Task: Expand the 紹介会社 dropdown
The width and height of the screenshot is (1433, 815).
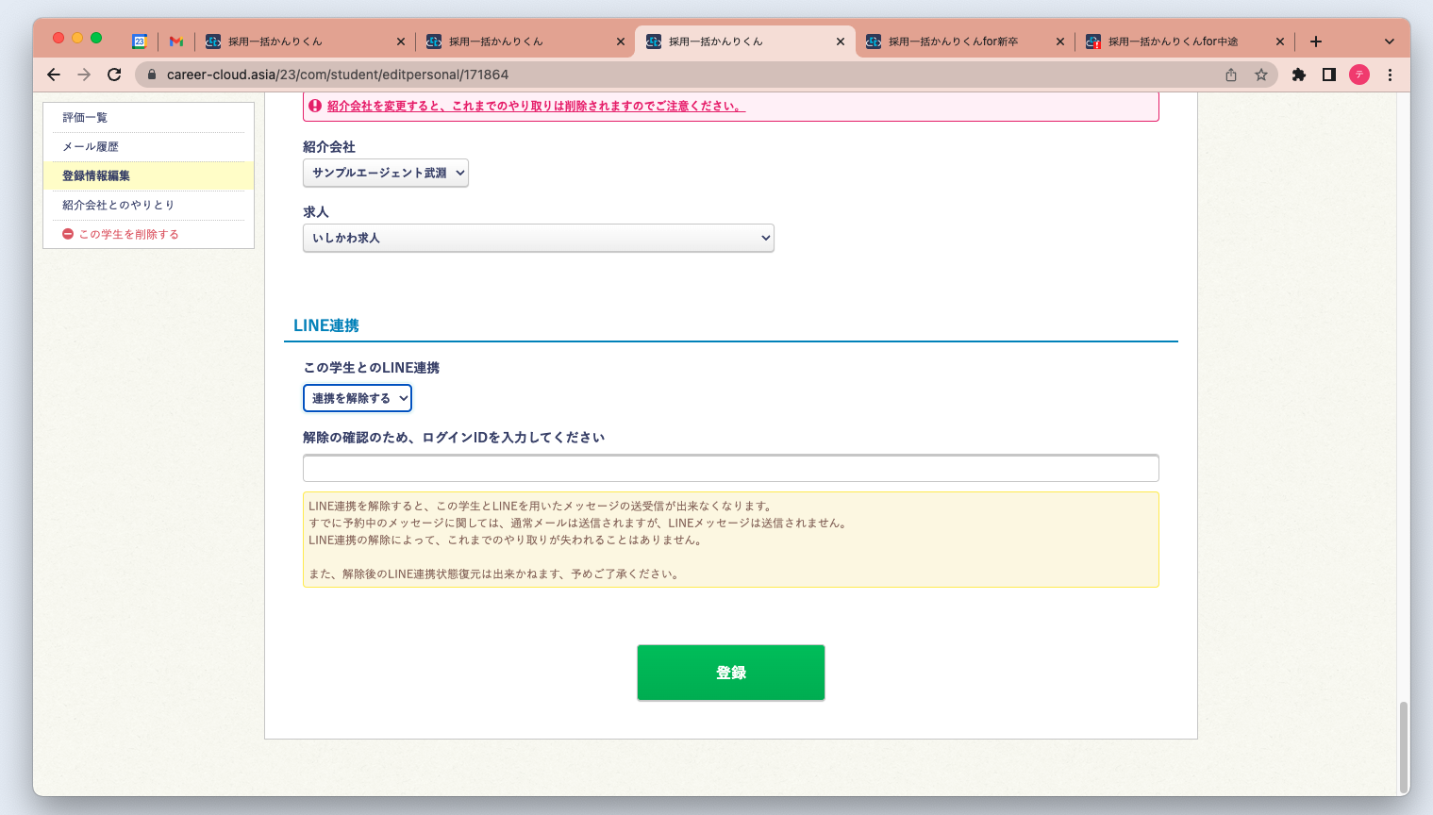Action: [x=385, y=173]
